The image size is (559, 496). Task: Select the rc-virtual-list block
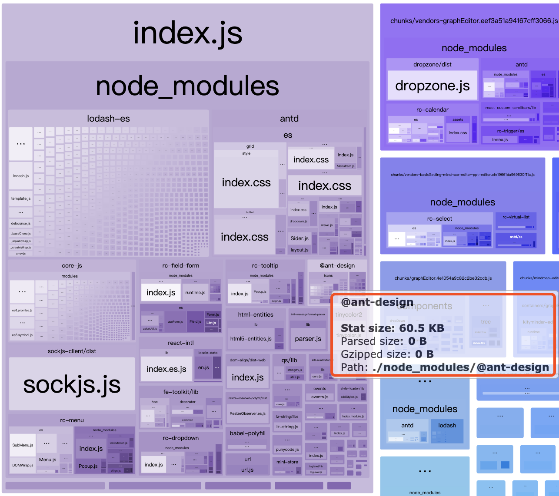coord(516,221)
